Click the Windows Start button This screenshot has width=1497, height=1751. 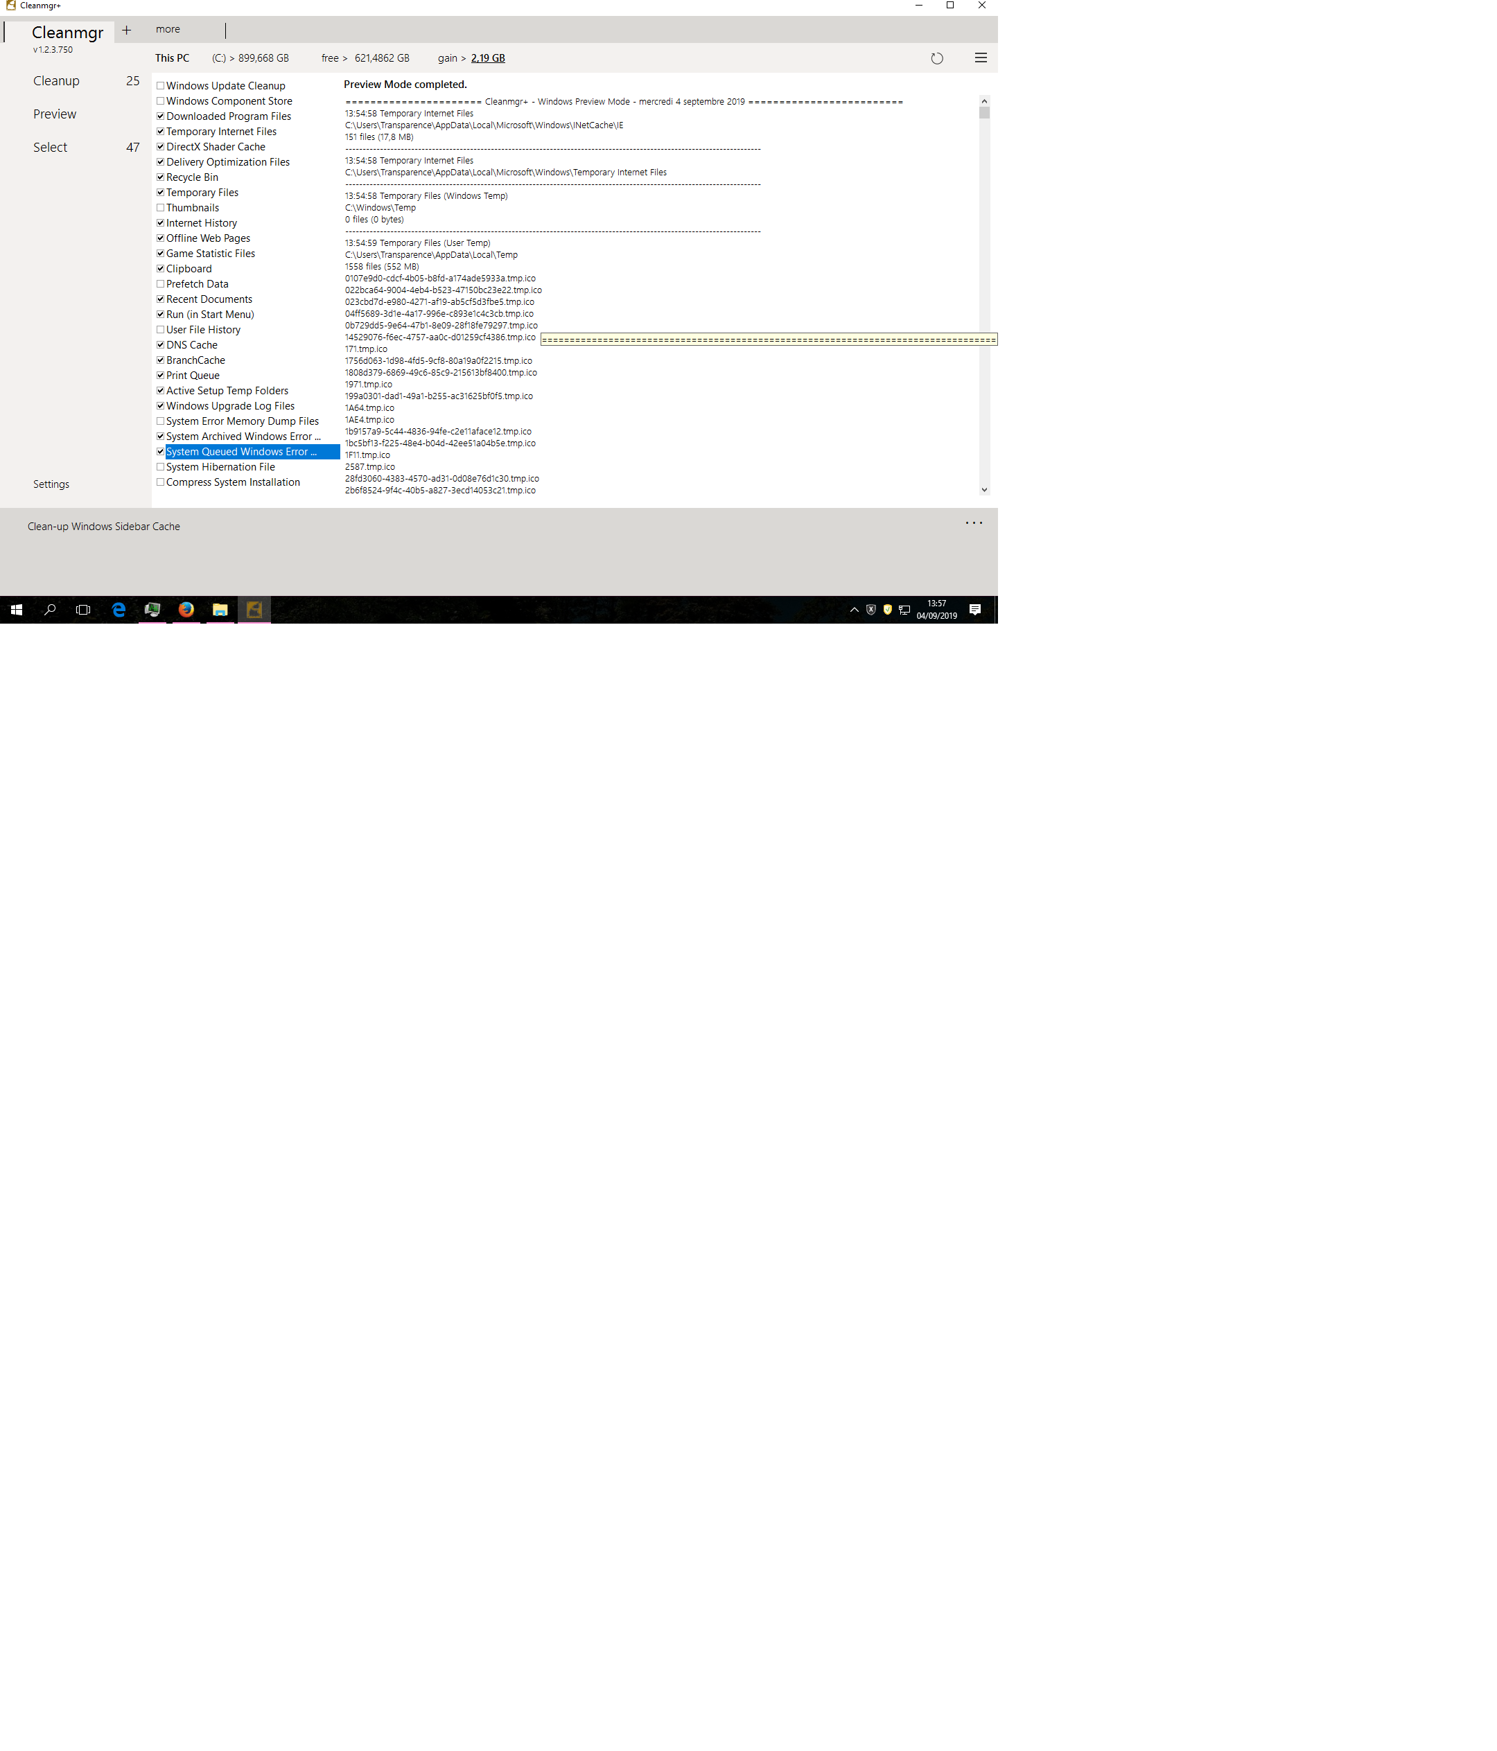tap(16, 609)
